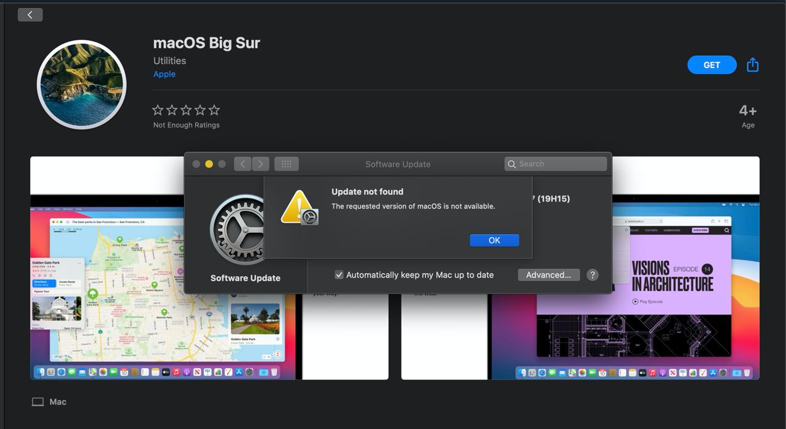Click the star rating row
This screenshot has height=429, width=786.
click(186, 110)
